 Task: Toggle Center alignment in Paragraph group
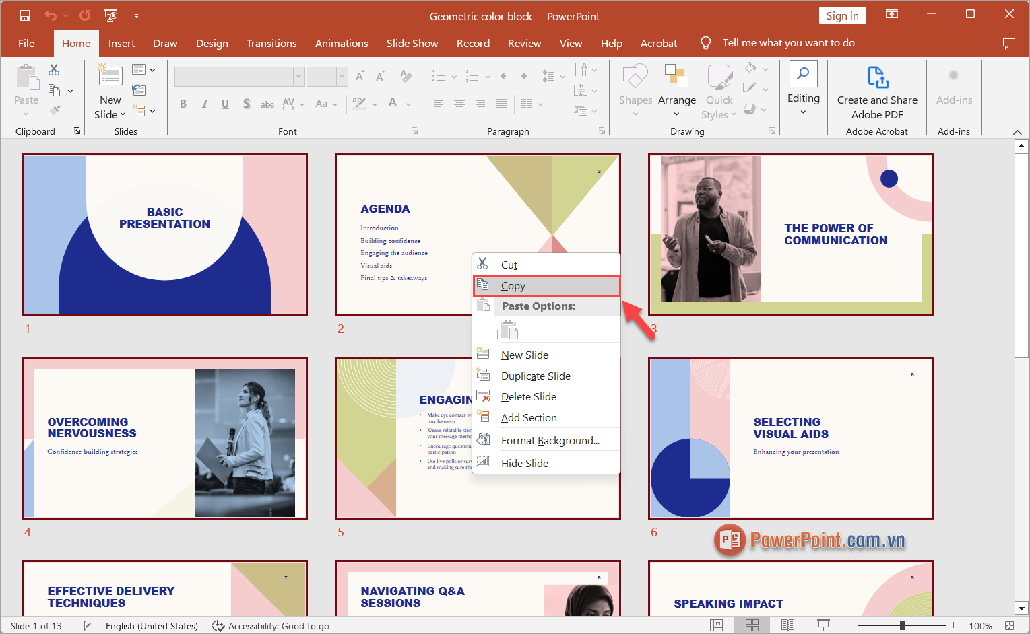tap(459, 104)
